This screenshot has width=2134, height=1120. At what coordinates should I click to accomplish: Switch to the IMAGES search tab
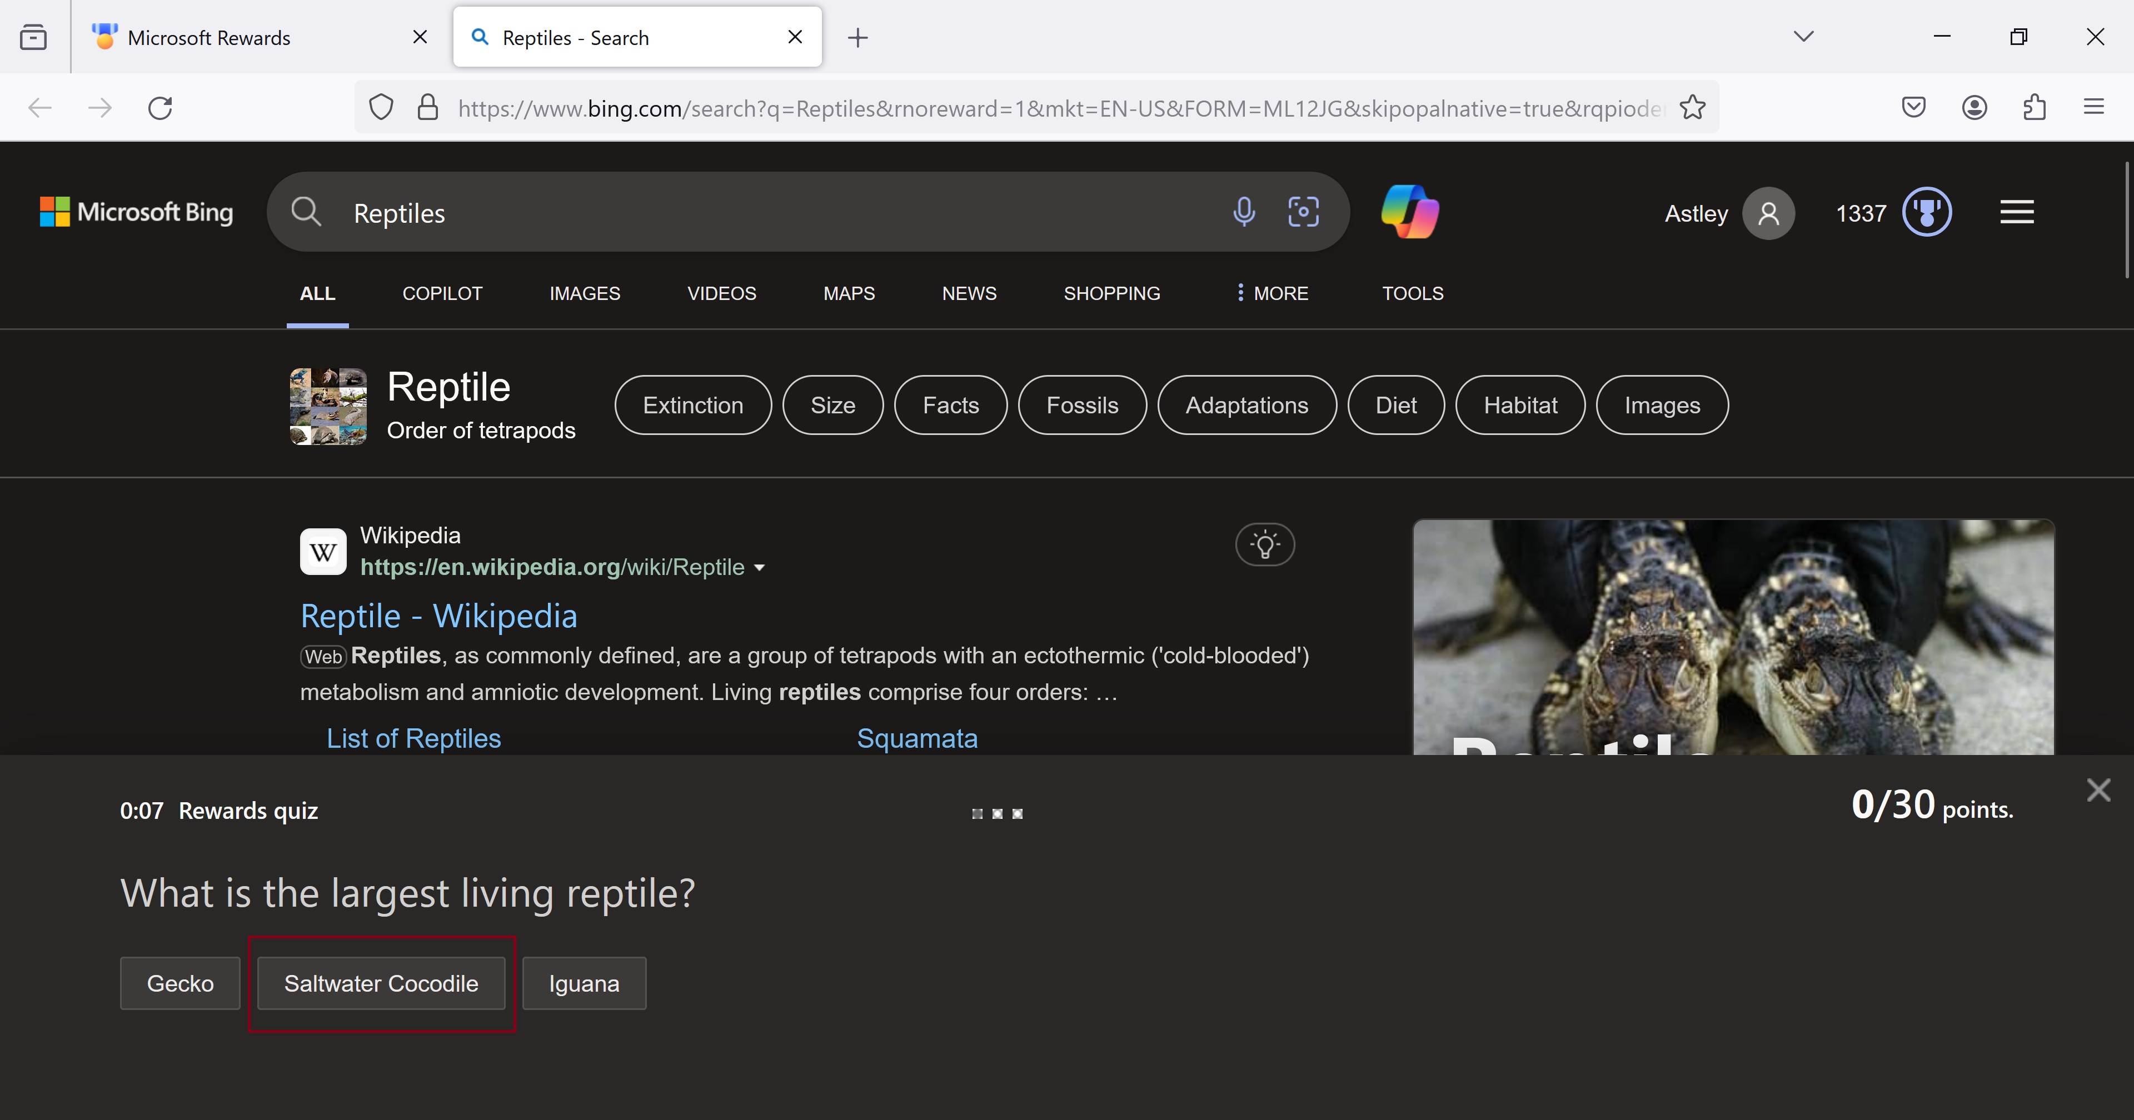(585, 293)
